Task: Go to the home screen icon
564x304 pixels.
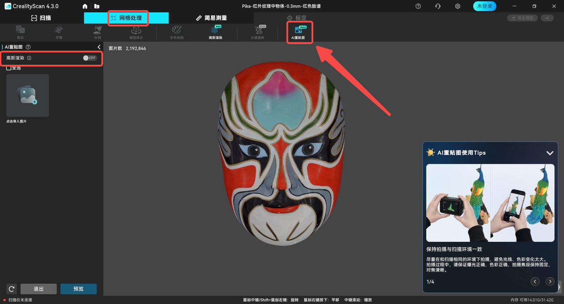Action: (x=85, y=6)
